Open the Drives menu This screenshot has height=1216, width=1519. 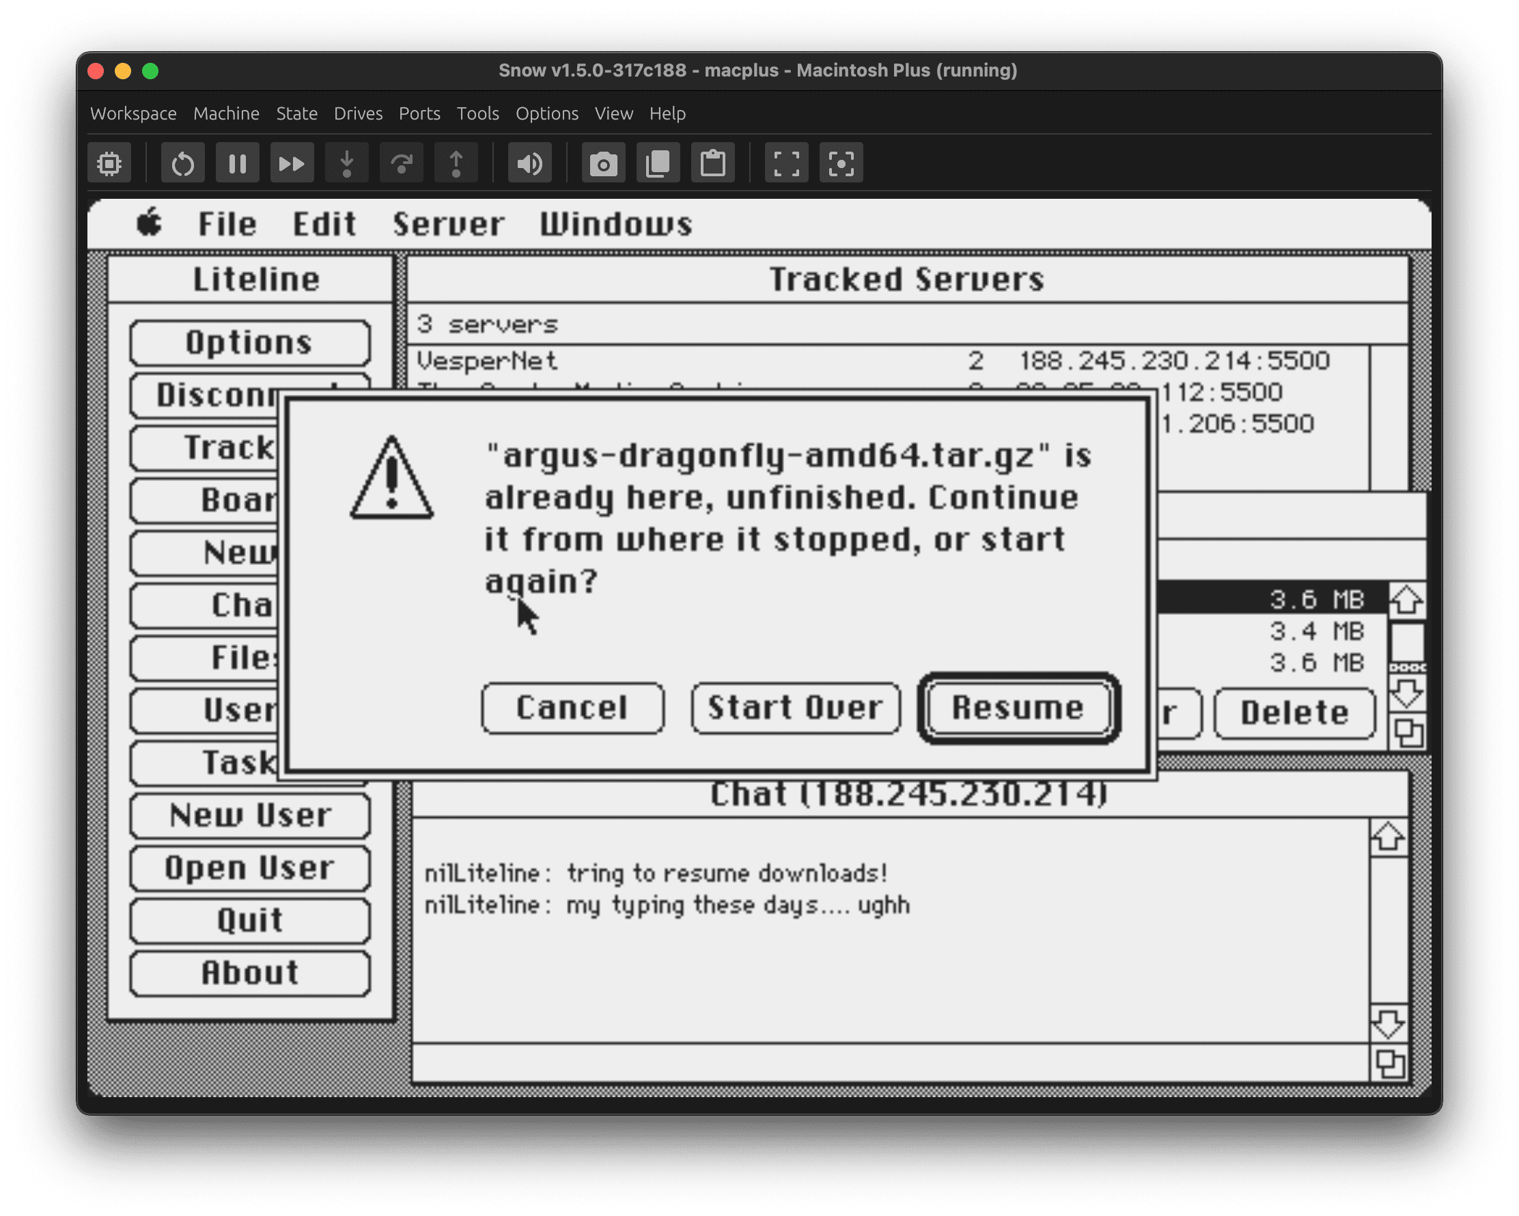(x=358, y=113)
